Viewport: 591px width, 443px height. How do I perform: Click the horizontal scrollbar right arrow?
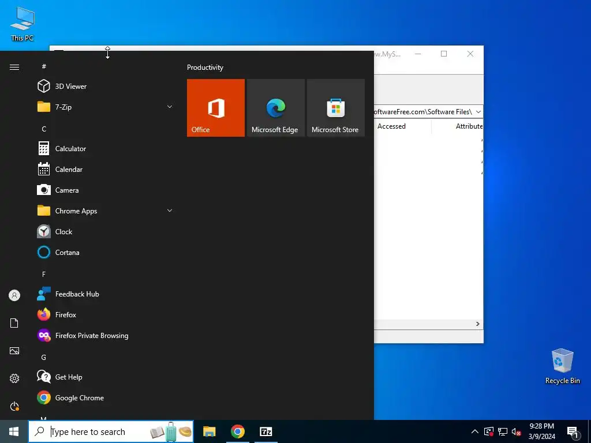pos(477,324)
